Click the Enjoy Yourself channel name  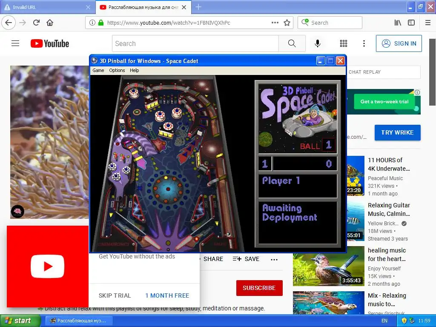point(384,269)
